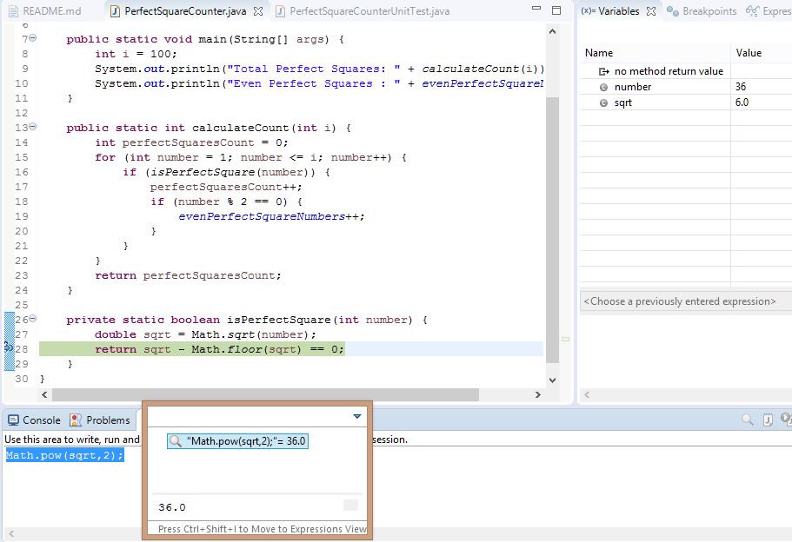Click the Inspect magnifier icon in Debug Shell toolbar
The image size is (792, 542).
click(x=748, y=420)
